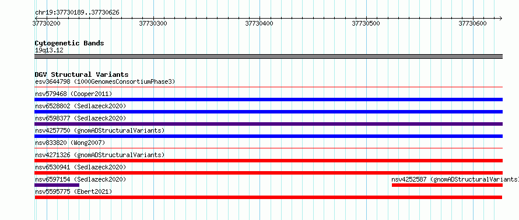This screenshot has width=519, height=220.
Task: Click ruler tick label 37730200
Action: [x=47, y=23]
